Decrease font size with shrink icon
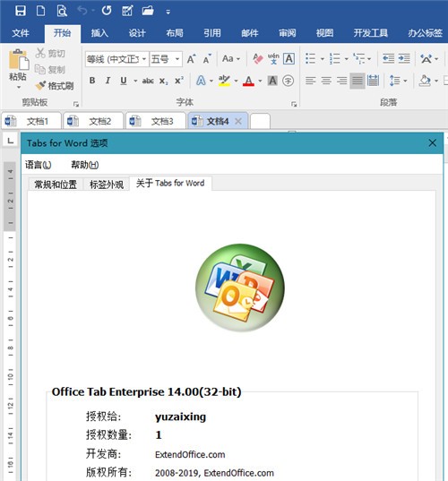This screenshot has width=448, height=481. [x=207, y=58]
